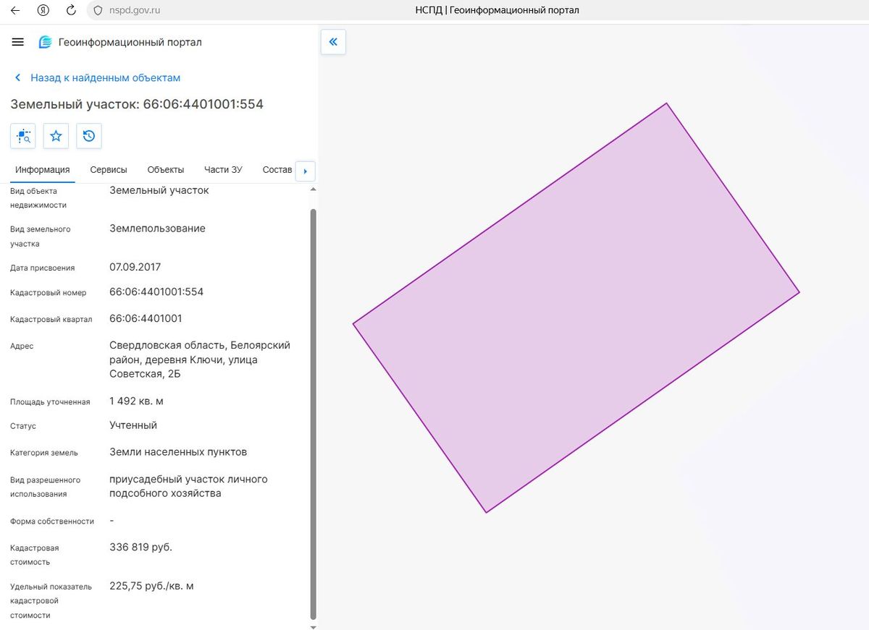Screen dimensions: 869x630
Task: Reload the page
Action: pyautogui.click(x=71, y=11)
